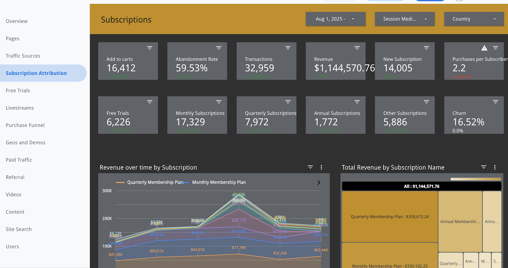The height and width of the screenshot is (268, 508).
Task: Click warning triangle on Purchases per Subscriber
Action: tap(484, 48)
